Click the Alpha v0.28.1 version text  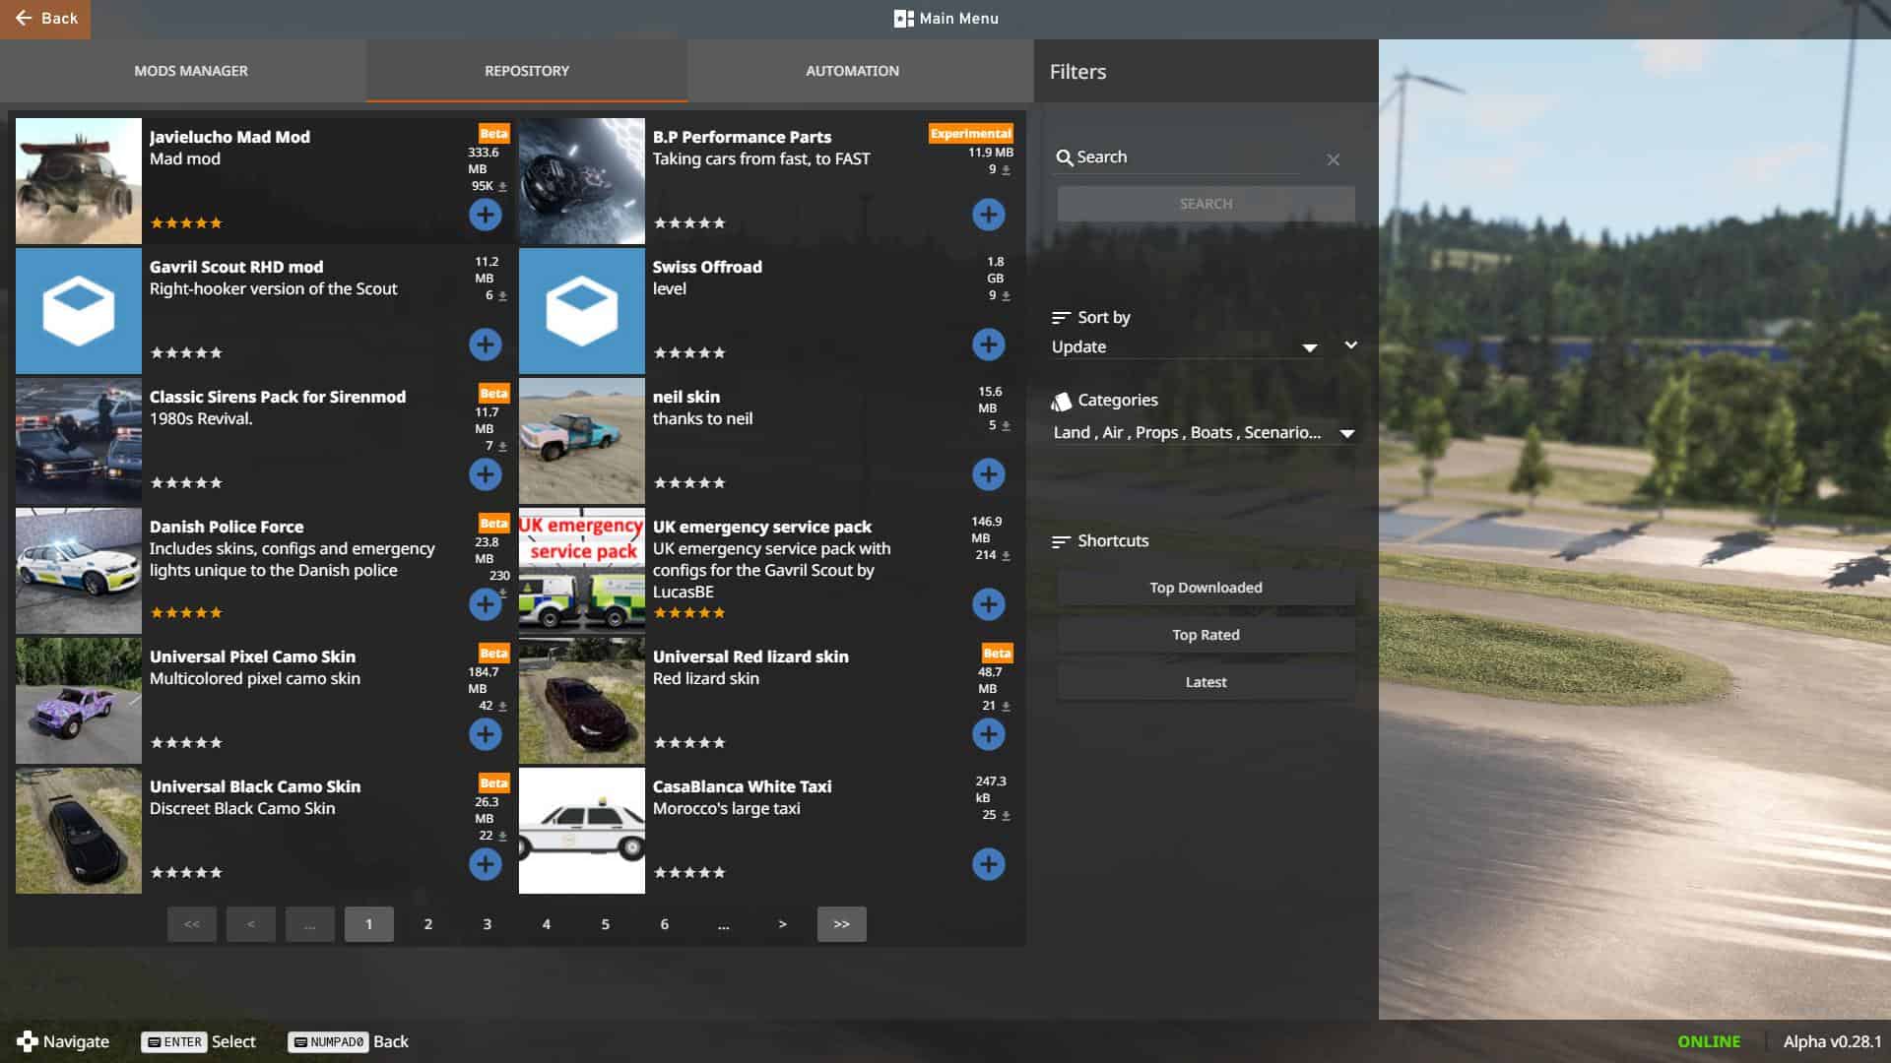click(1832, 1041)
